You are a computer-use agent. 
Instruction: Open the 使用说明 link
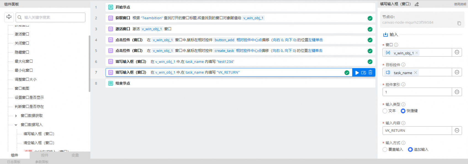pos(460,4)
